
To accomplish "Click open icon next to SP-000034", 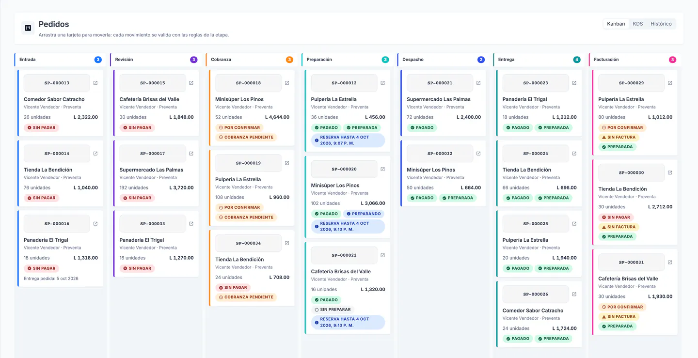I will [287, 243].
